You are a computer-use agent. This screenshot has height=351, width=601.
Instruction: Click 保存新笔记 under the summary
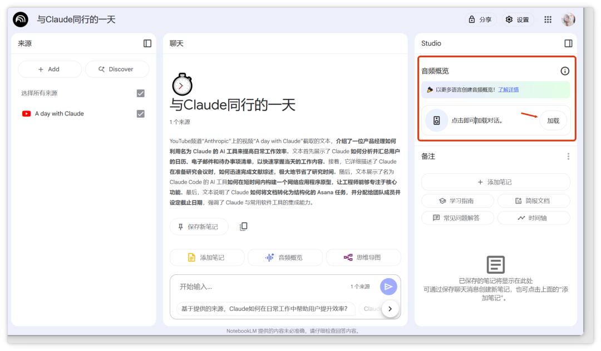199,227
